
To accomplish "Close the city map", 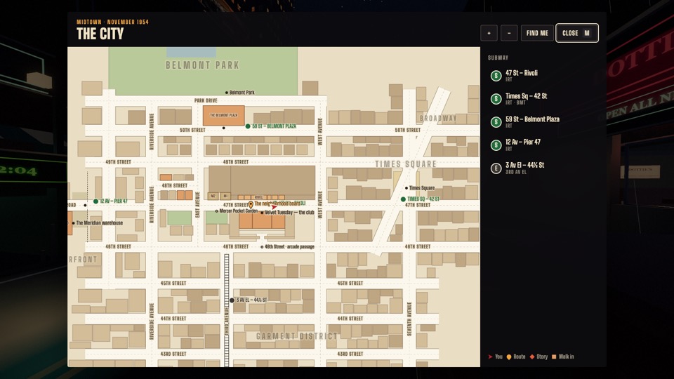I will [x=577, y=33].
